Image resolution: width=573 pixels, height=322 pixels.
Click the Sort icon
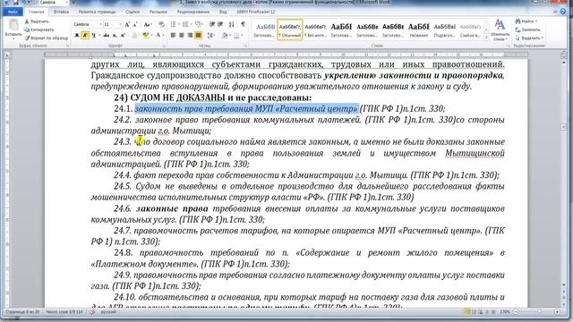pyautogui.click(x=232, y=24)
